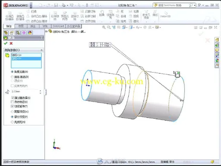Select the Full preview (W) radio button

pyautogui.click(x=12, y=112)
